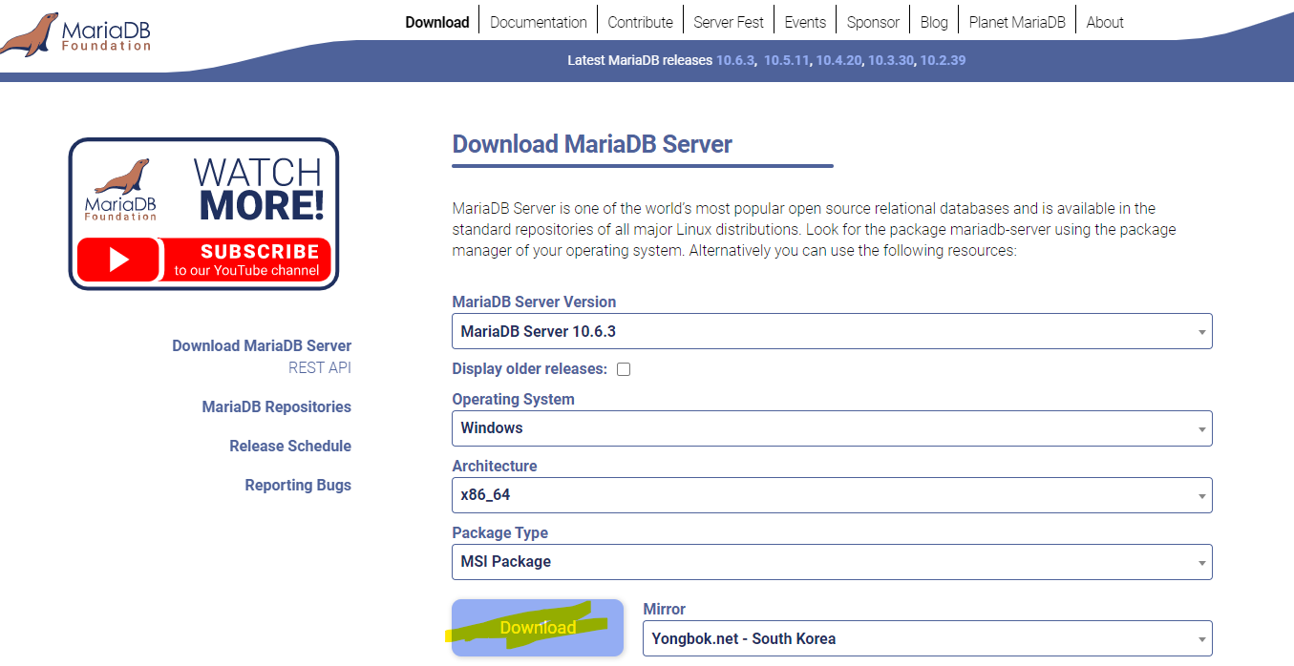Open the Documentation menu item
Viewport: 1294px width, 666px height.
pos(539,22)
